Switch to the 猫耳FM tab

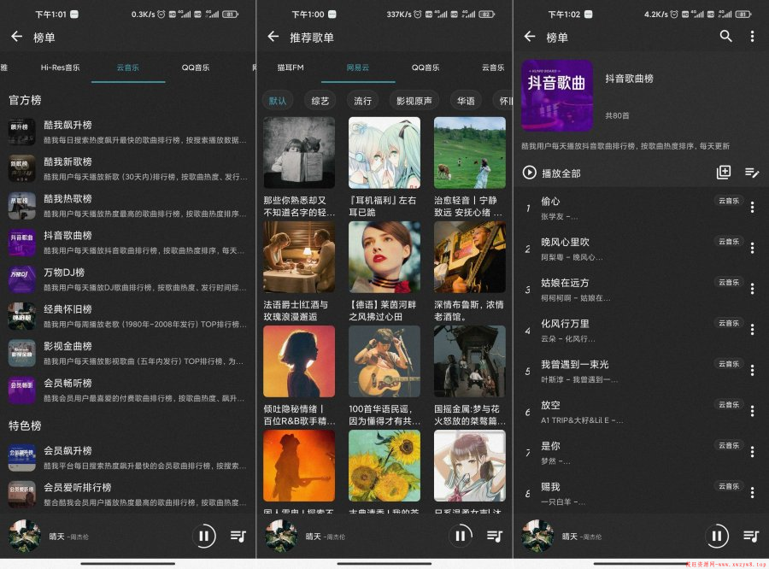tap(291, 67)
